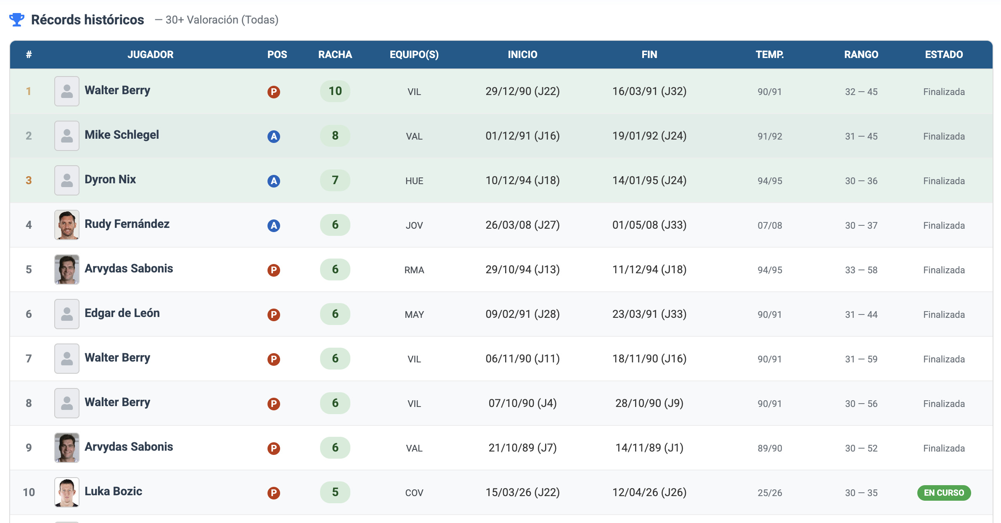Click the streak badge showing 8 for Mike Schlegel
Viewport: 1001px width, 523px height.
tap(335, 136)
